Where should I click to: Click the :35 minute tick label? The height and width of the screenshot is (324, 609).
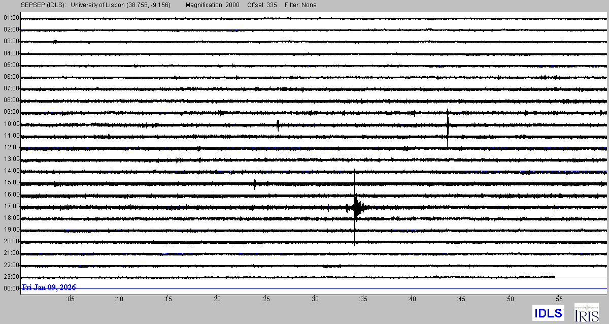(363, 299)
